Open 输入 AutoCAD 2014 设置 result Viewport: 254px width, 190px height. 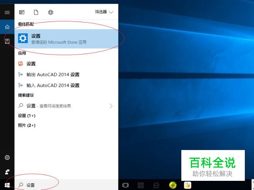pyautogui.click(x=66, y=85)
